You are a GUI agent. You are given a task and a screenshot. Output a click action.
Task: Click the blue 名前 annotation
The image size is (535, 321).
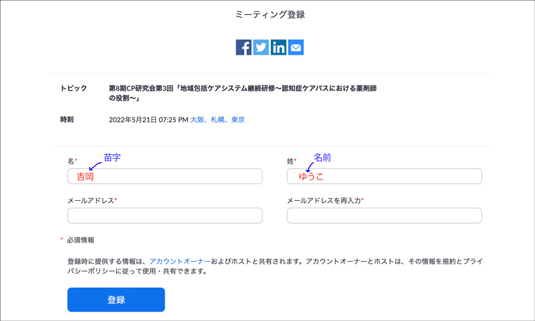click(x=322, y=157)
